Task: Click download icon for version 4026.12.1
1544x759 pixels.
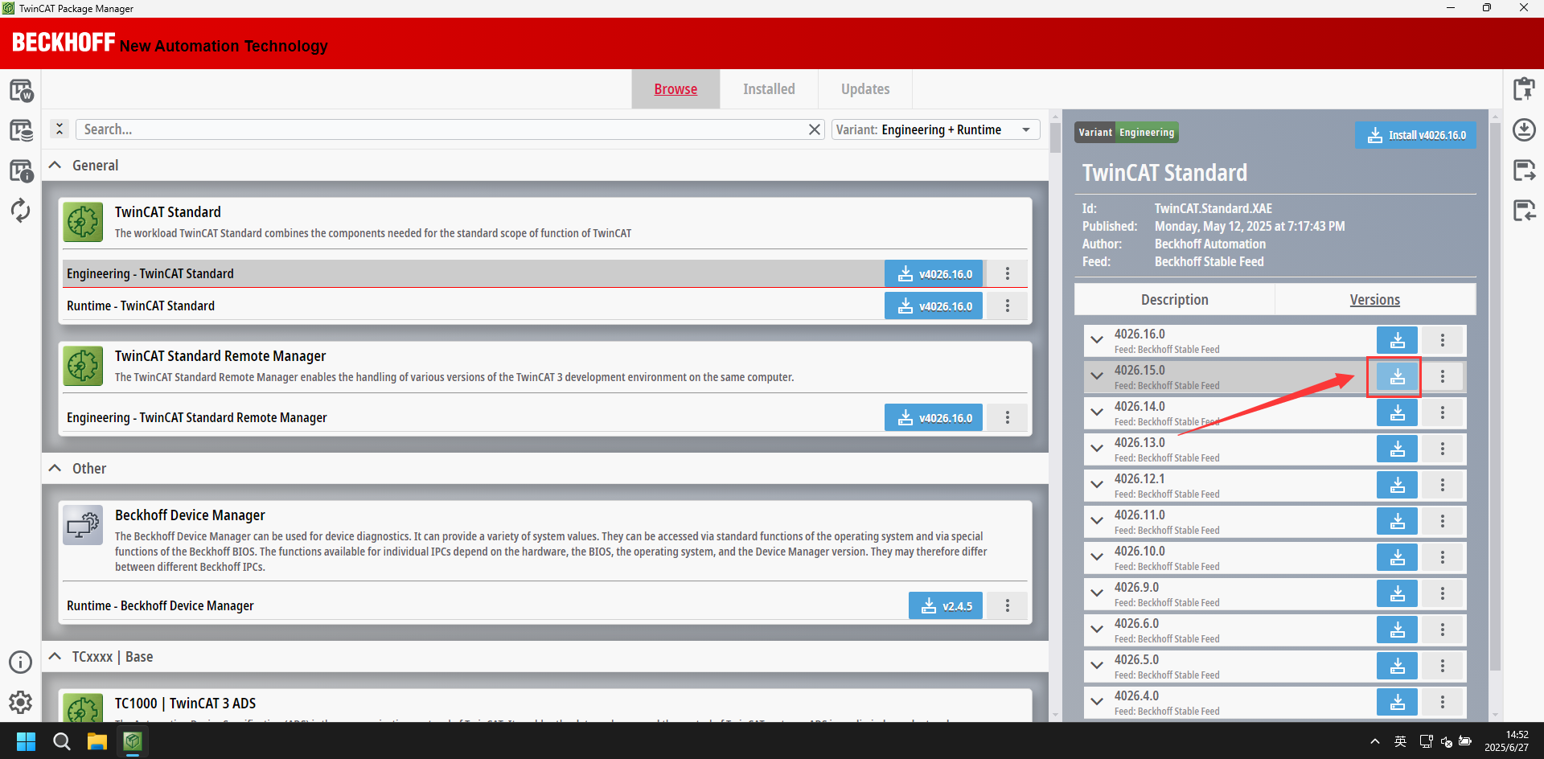Action: 1397,485
